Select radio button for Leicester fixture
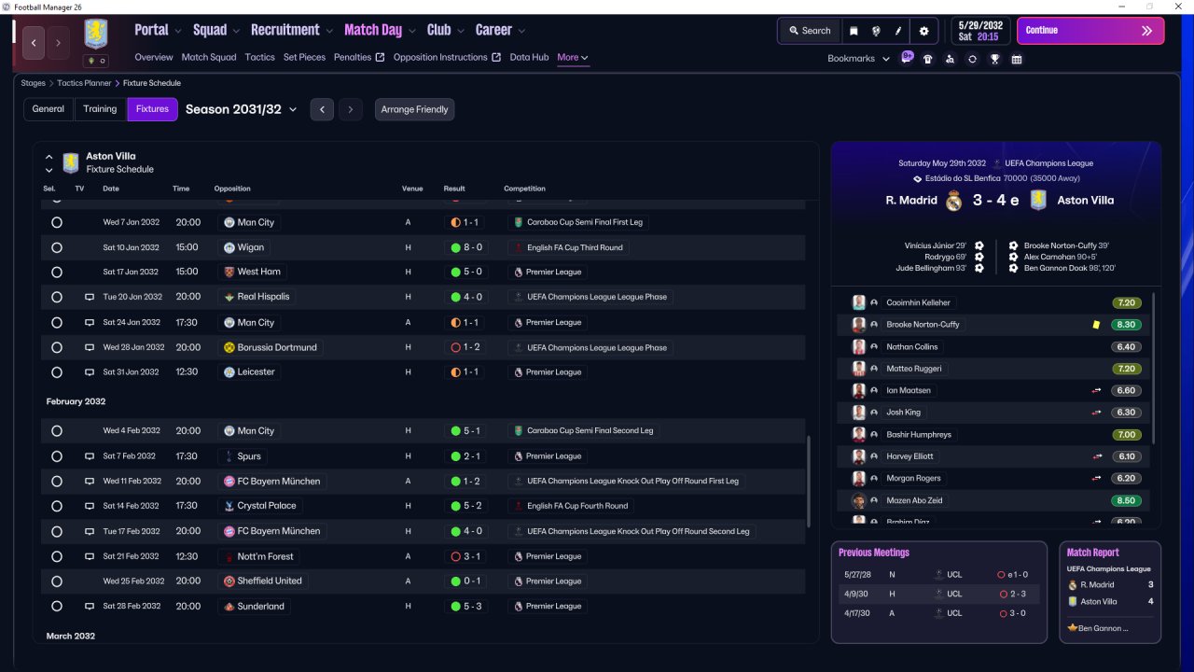Screen dimensions: 1194x672 tap(57, 371)
